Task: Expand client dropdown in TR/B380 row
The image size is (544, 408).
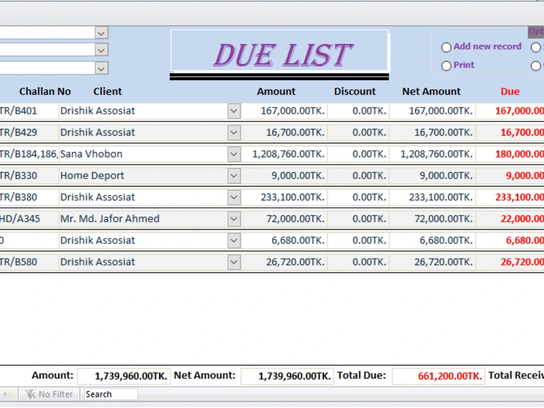Action: pos(234,197)
